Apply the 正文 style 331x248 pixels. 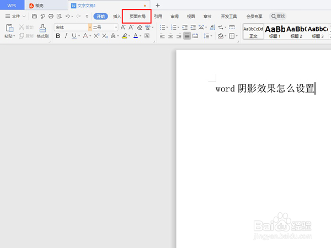point(253,31)
